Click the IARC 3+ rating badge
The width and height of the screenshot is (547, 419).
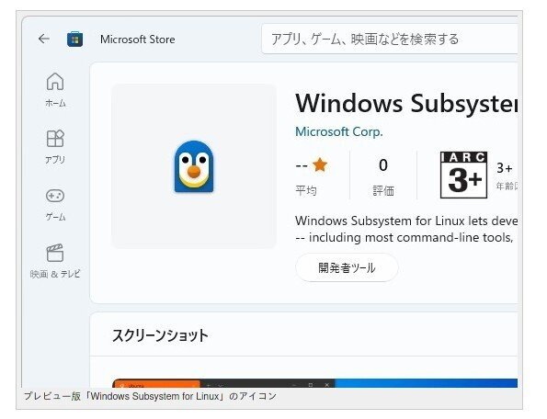coord(463,175)
